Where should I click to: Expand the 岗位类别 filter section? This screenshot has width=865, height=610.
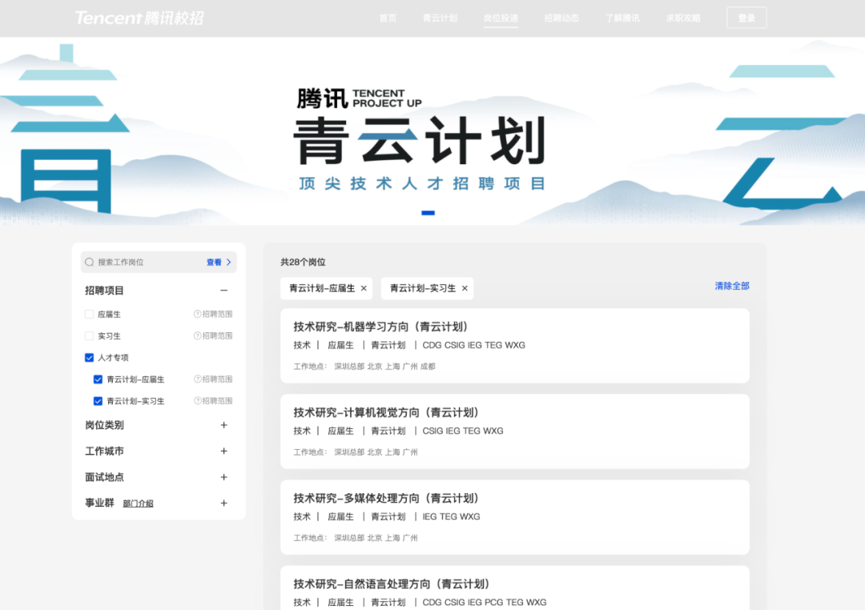tap(224, 425)
